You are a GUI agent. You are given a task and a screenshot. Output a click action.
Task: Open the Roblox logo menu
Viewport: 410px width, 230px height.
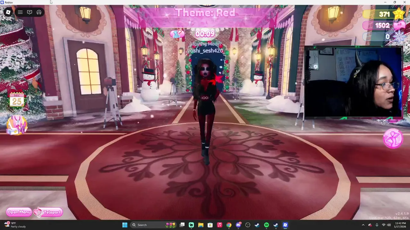click(x=8, y=12)
